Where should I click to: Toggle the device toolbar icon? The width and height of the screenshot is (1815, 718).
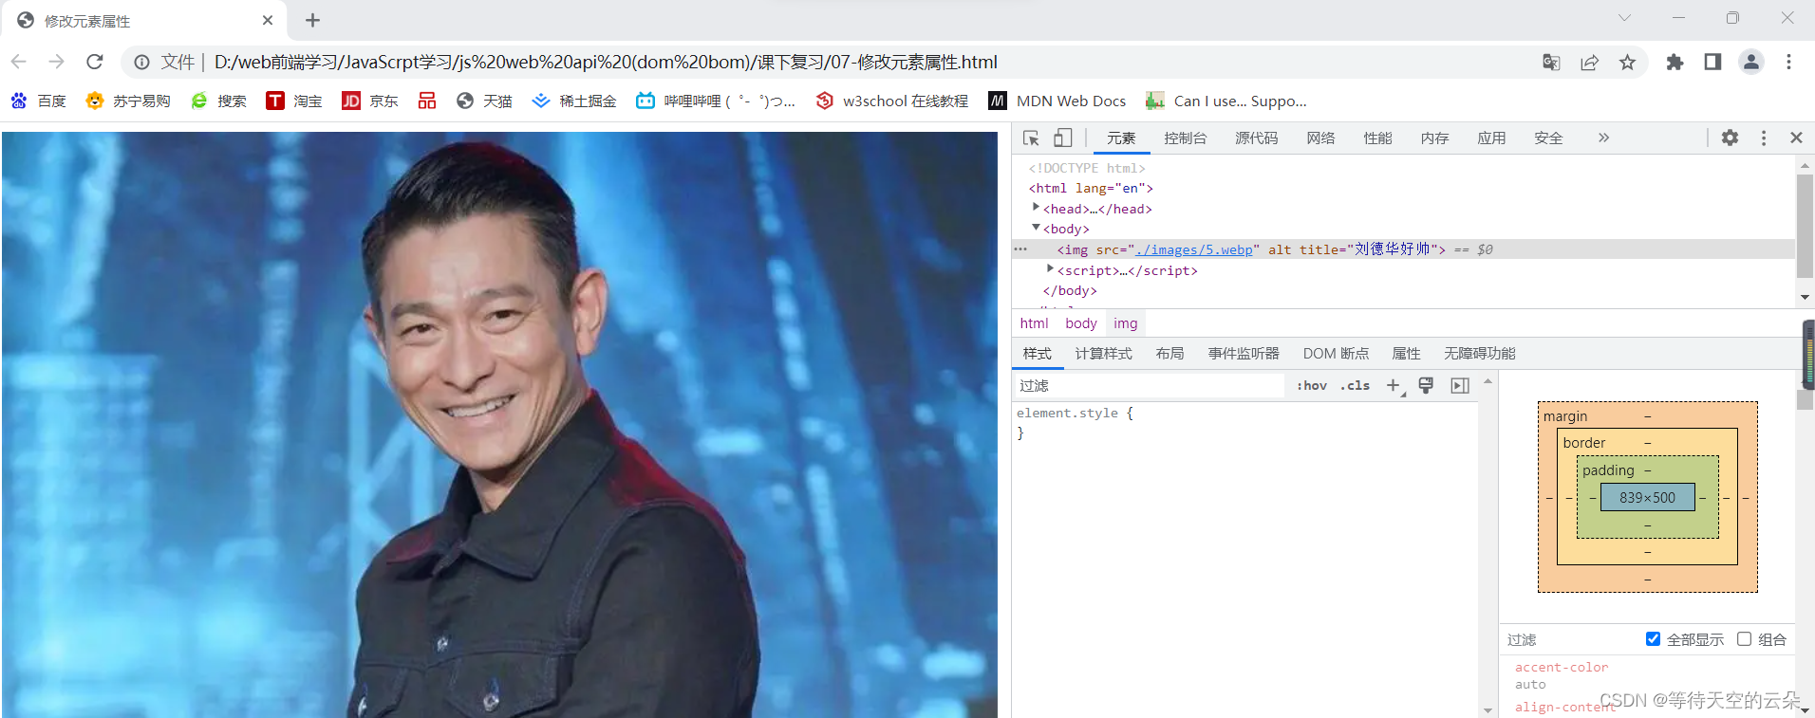pyautogui.click(x=1063, y=138)
